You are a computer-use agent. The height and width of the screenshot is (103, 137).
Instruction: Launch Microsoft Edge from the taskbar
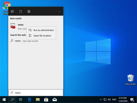[x=29, y=100]
